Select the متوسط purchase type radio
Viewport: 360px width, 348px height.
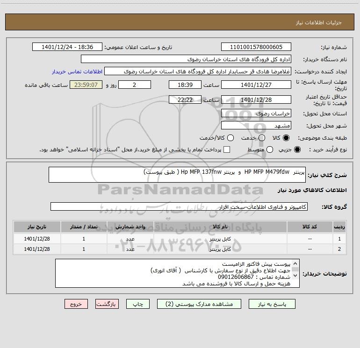270,149
